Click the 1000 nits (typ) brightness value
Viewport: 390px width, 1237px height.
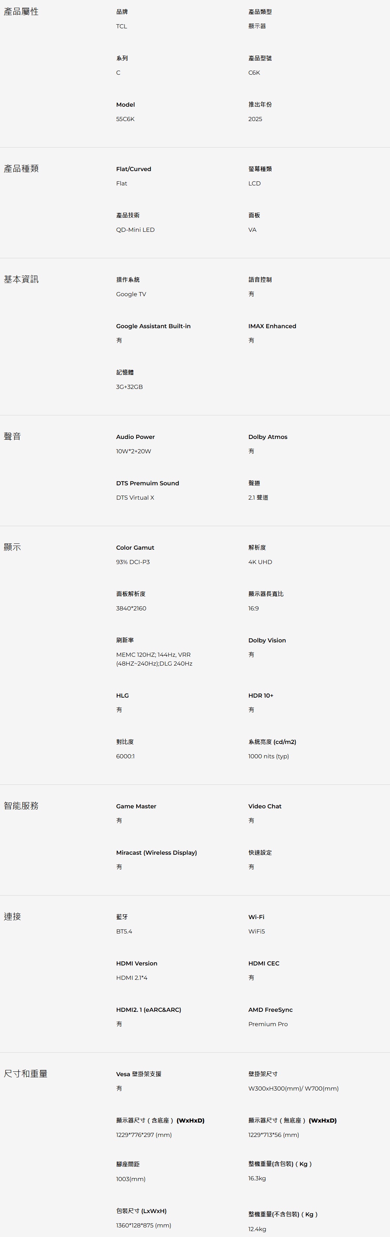pos(268,756)
